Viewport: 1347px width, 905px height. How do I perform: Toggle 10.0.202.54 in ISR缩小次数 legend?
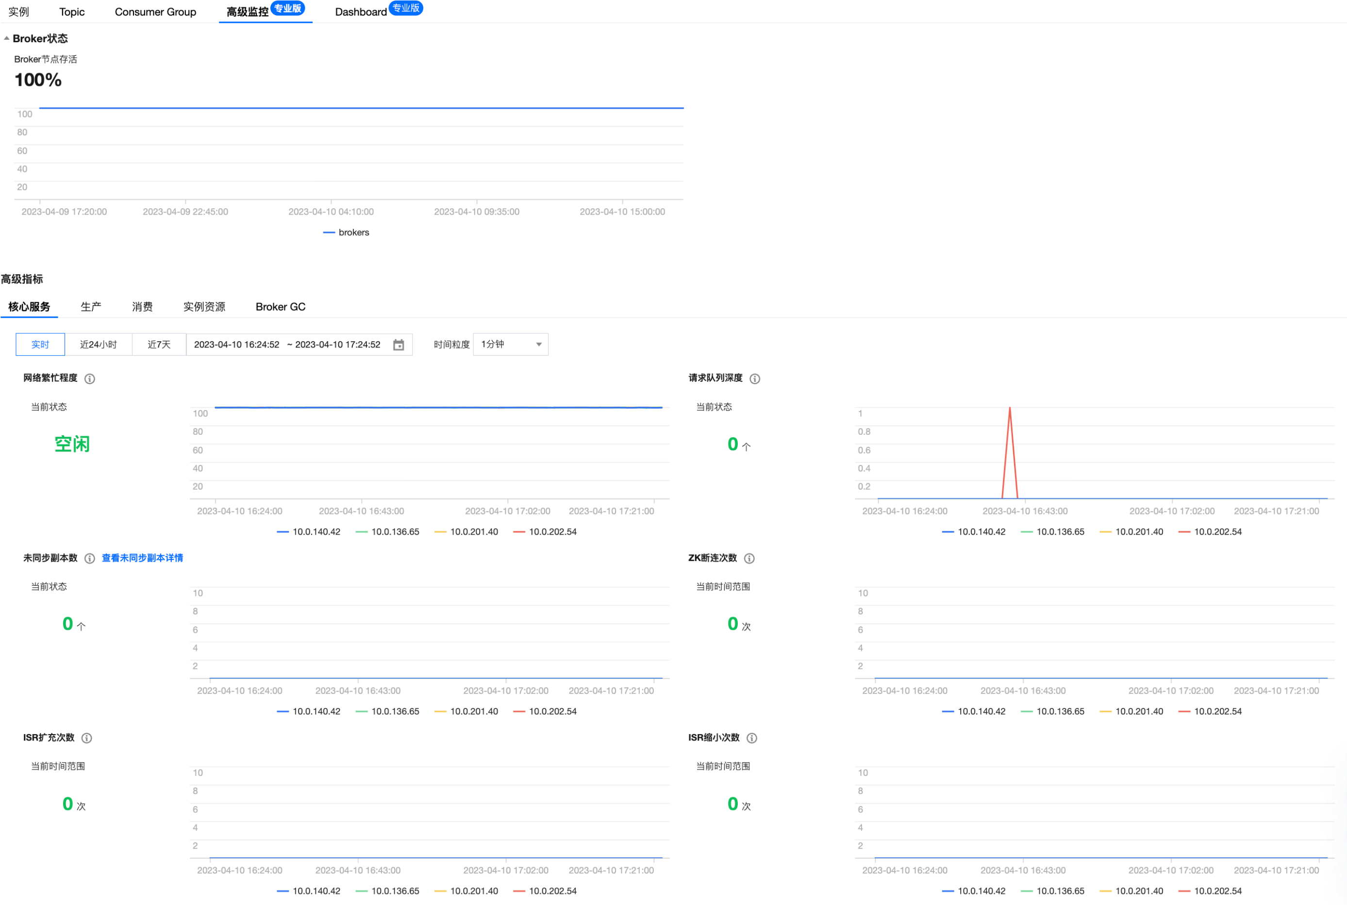point(1210,890)
